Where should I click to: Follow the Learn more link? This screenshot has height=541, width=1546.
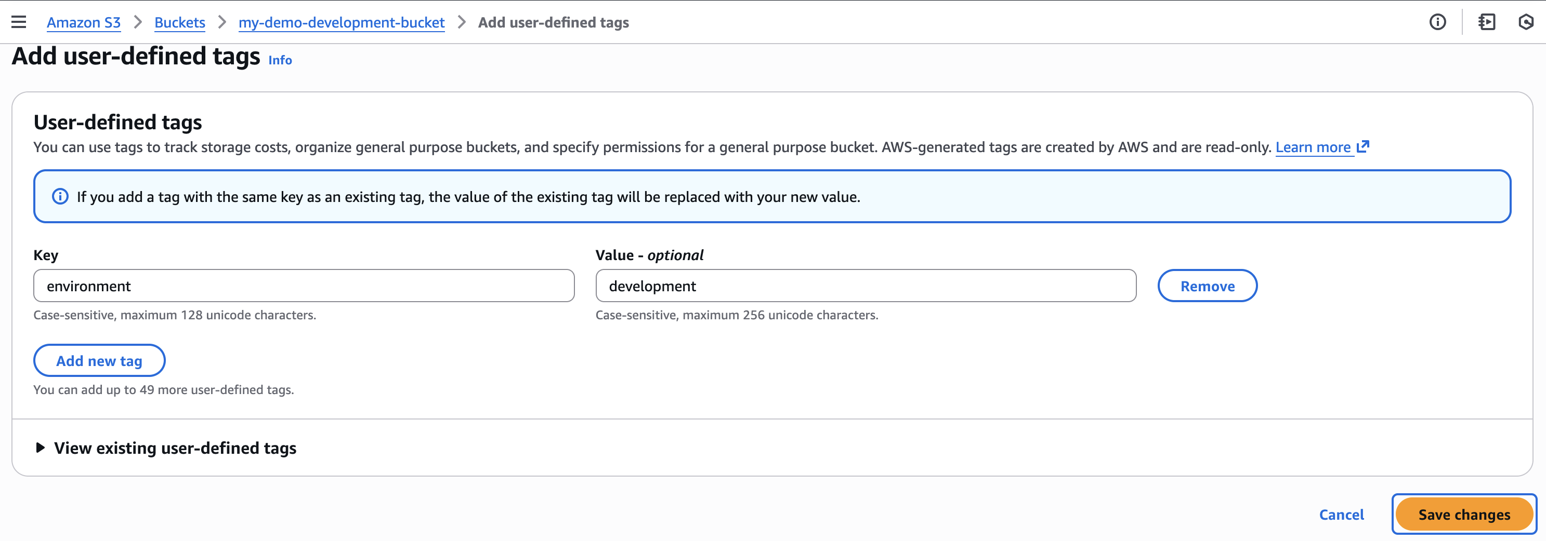click(x=1313, y=147)
